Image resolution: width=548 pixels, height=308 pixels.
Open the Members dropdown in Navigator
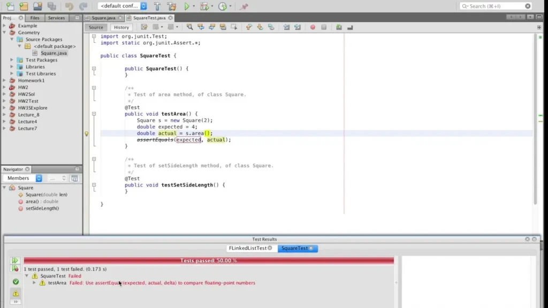[23, 178]
